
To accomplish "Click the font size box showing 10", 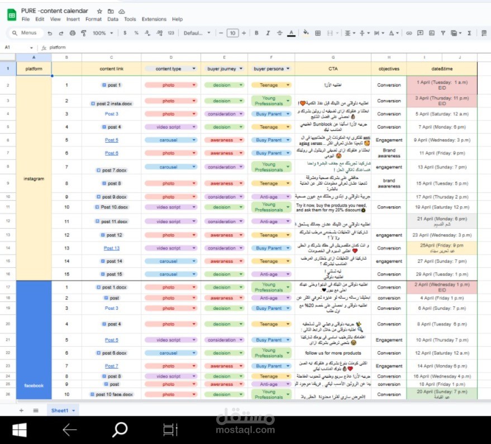I will coord(232,33).
